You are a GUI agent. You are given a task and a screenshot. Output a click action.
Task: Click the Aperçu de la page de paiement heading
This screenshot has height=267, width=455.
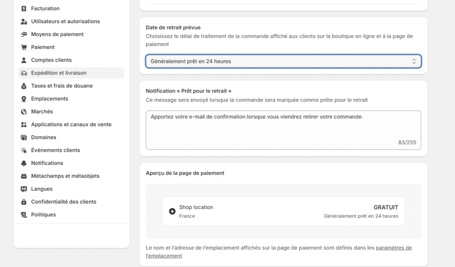click(185, 173)
